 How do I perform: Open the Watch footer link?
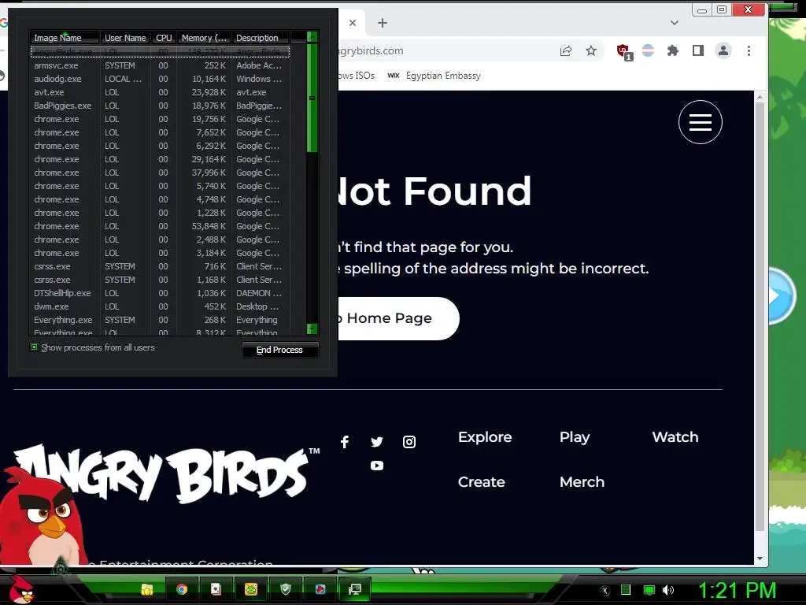click(675, 437)
